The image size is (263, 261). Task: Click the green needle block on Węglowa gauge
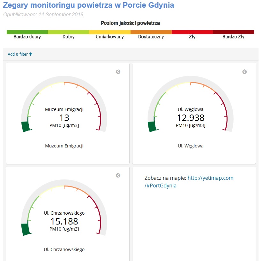pos(152,127)
